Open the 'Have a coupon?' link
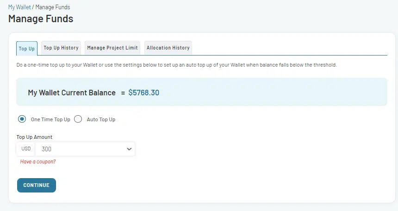The image size is (398, 211). 38,162
